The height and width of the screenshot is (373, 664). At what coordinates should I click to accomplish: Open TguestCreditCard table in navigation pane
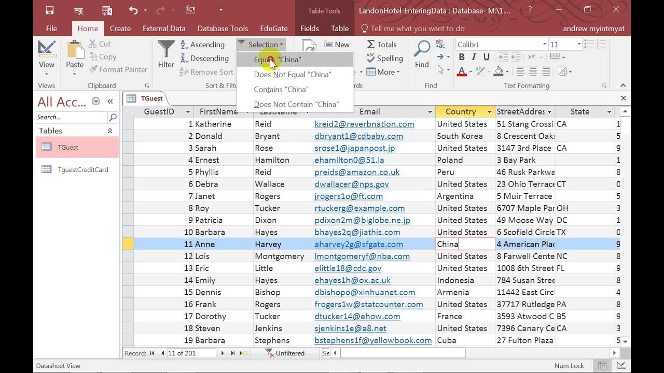[x=76, y=169]
